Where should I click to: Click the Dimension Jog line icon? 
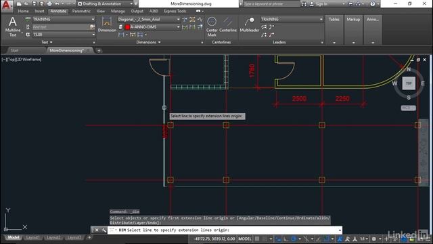pyautogui.click(x=200, y=19)
